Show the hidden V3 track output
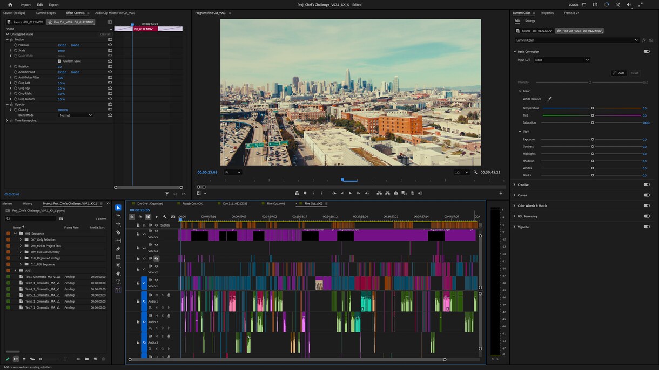This screenshot has height=370, width=659. point(157,258)
